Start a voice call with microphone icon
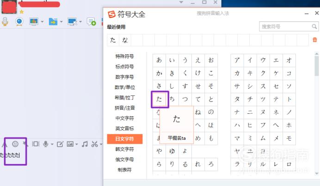 pos(5,21)
